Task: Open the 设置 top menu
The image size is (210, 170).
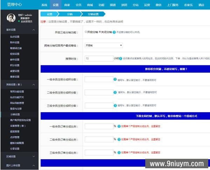Action: pos(56,5)
